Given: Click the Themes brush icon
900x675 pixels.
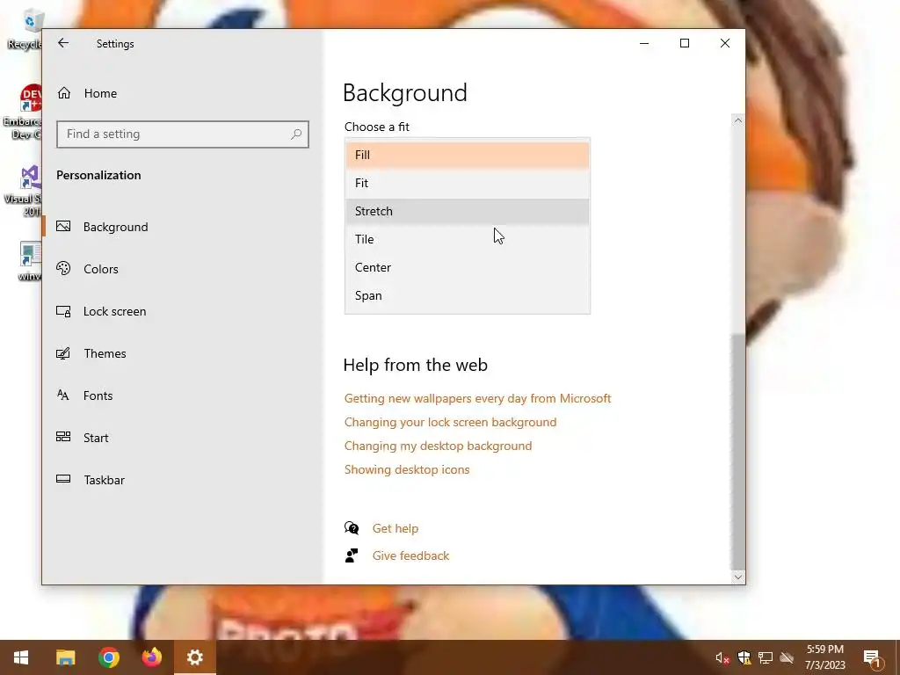Looking at the screenshot, I should pyautogui.click(x=63, y=353).
